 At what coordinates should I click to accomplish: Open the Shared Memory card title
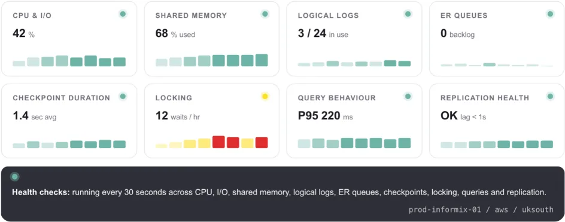tap(191, 16)
